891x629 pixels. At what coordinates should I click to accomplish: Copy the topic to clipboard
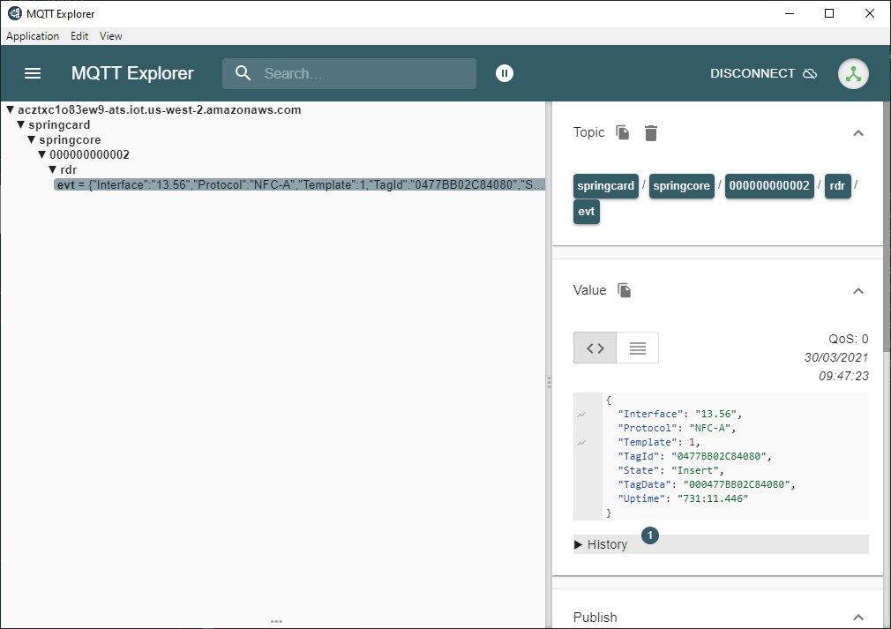(x=623, y=132)
